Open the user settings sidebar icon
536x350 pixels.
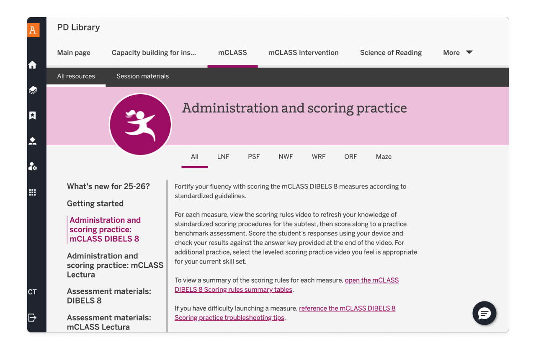(x=32, y=166)
